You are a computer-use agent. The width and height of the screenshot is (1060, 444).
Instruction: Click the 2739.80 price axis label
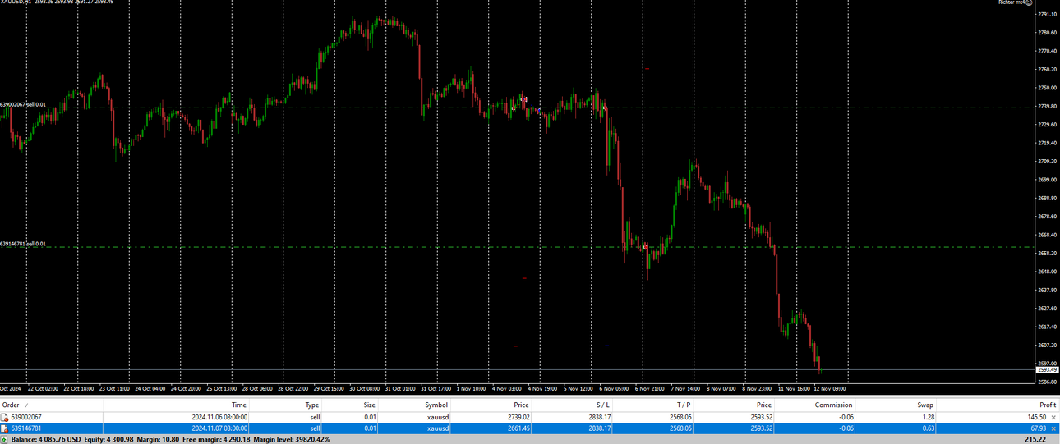coord(1047,107)
